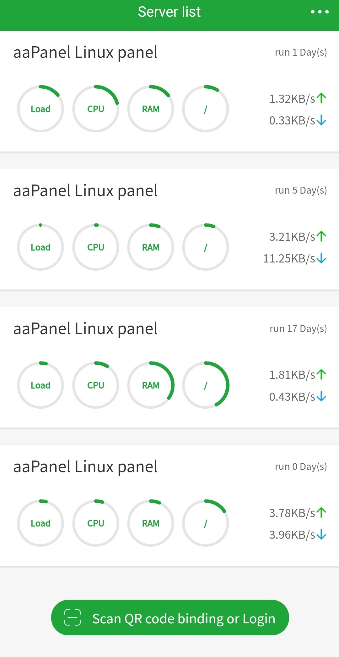Tap the QR scan icon on the button
The width and height of the screenshot is (339, 657).
click(x=73, y=617)
